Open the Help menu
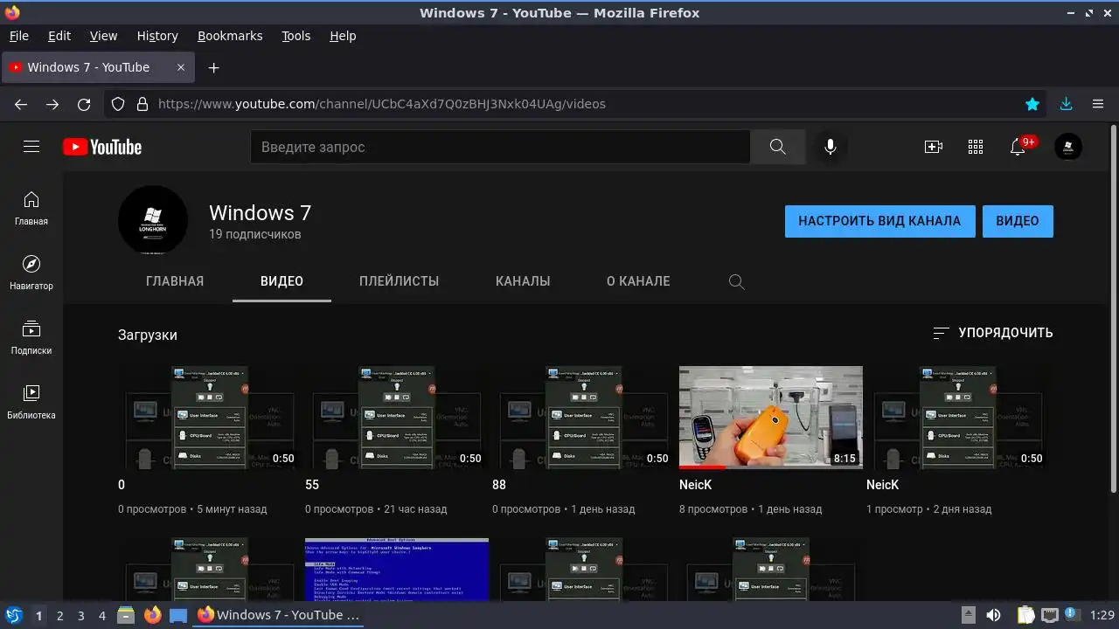Viewport: 1119px width, 629px height. point(343,36)
